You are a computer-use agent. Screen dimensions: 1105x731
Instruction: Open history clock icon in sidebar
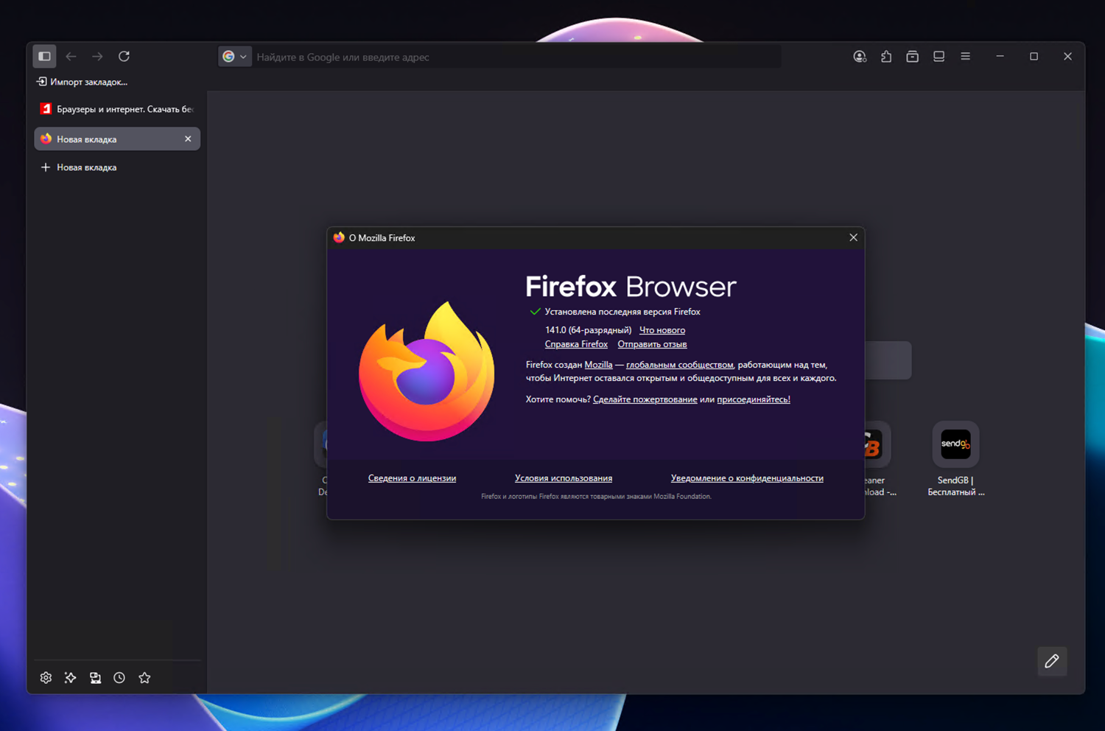click(119, 678)
